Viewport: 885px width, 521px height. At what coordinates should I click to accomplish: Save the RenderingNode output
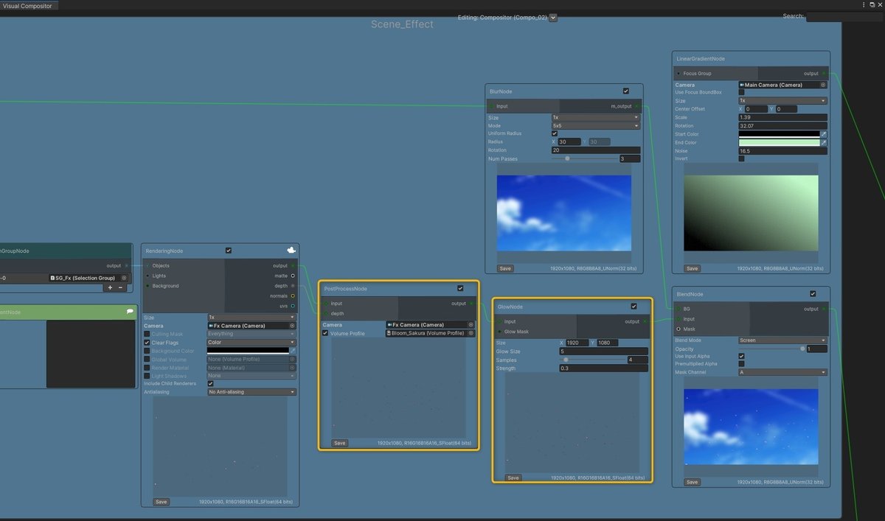tap(161, 502)
